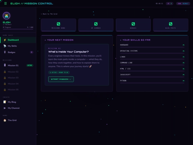Select locked Mission 03 entry
The height and width of the screenshot is (145, 193).
(18, 78)
